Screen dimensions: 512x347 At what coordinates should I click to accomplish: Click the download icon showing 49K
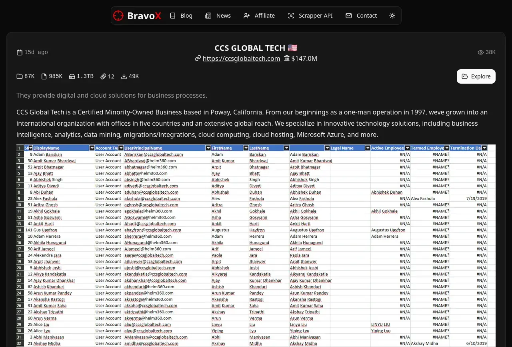[124, 76]
